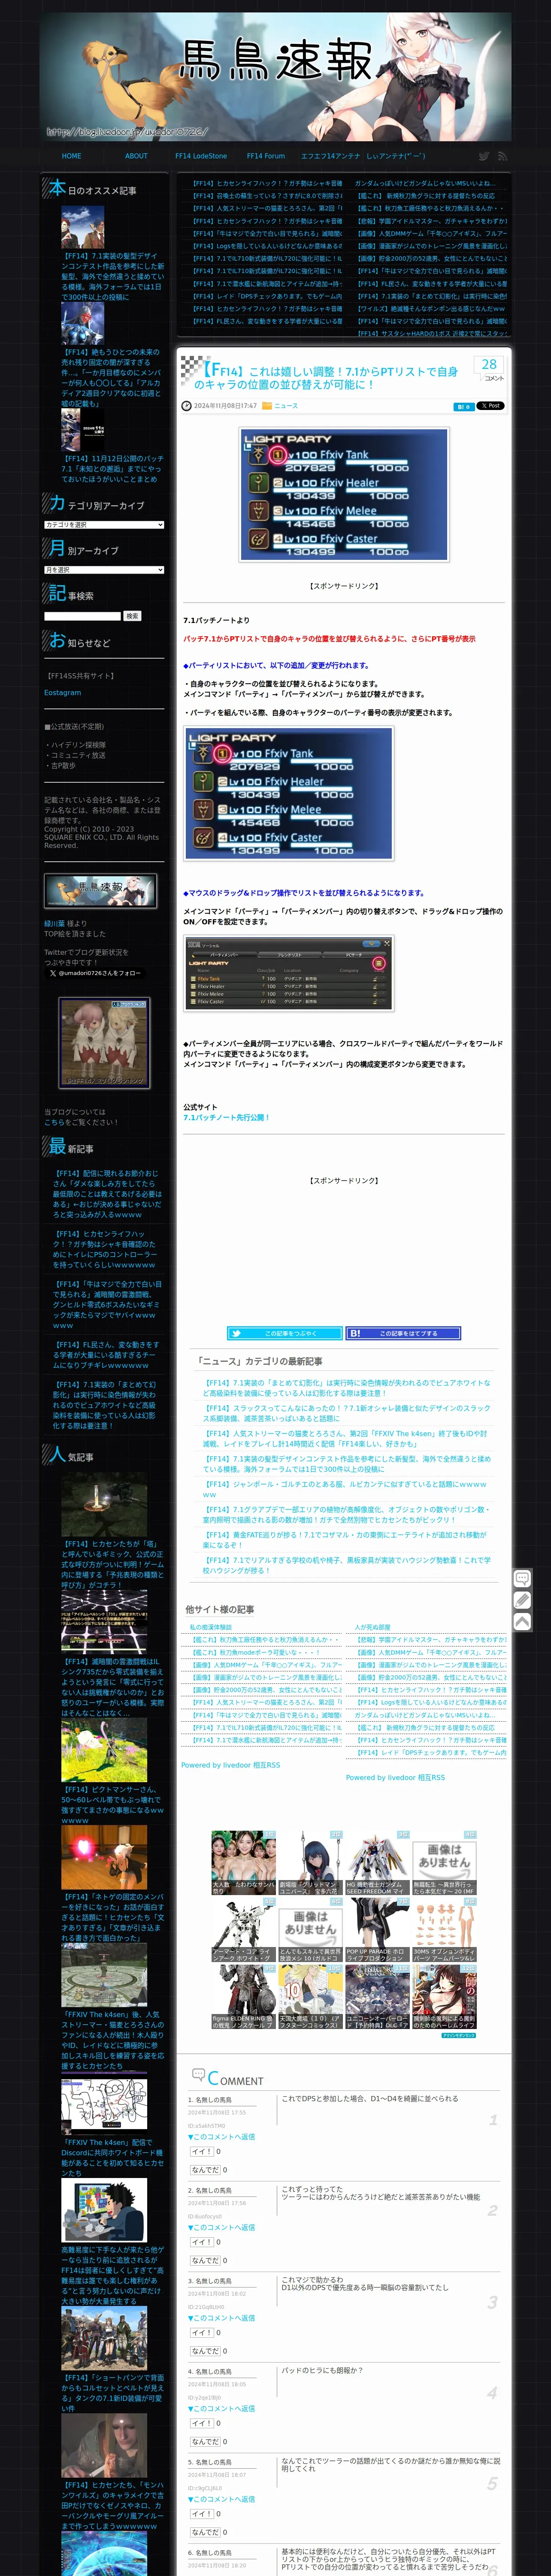Open the 緑川葉 様 credit link
The height and width of the screenshot is (2576, 551).
pyautogui.click(x=54, y=923)
